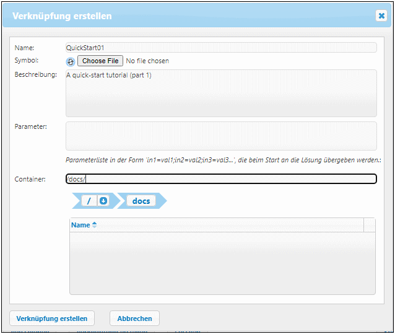Open the root folder dropdown arrow
The image size is (395, 334).
[x=103, y=201]
